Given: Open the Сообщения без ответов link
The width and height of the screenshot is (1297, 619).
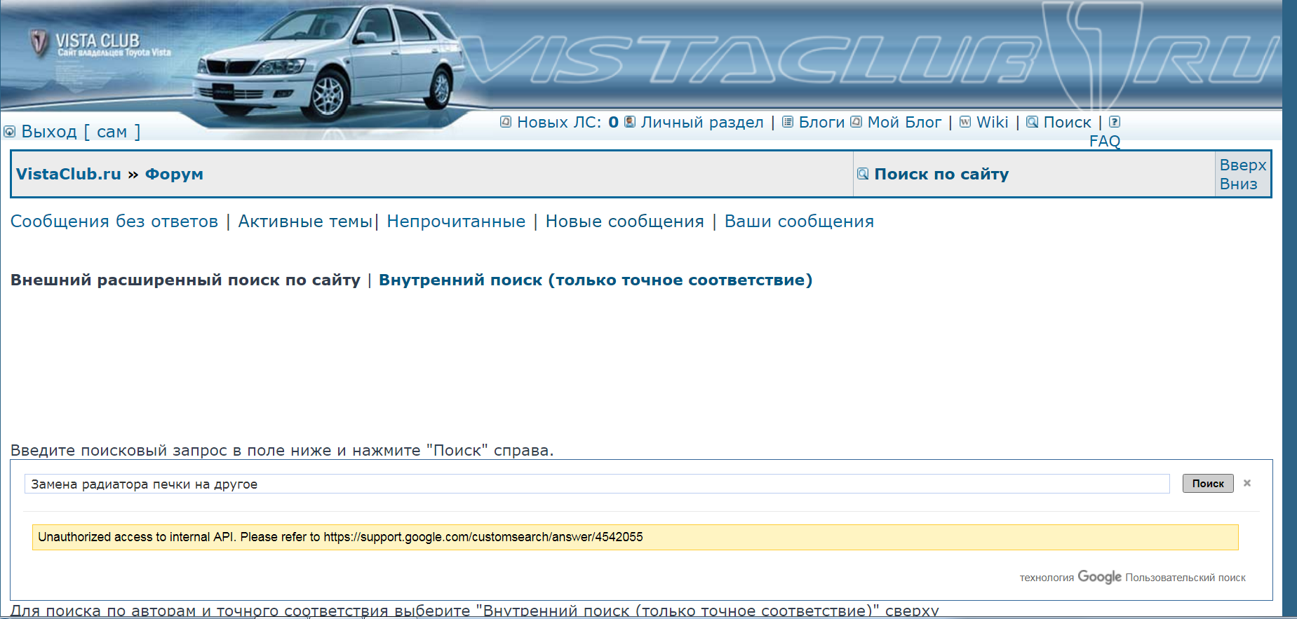Looking at the screenshot, I should pos(114,222).
